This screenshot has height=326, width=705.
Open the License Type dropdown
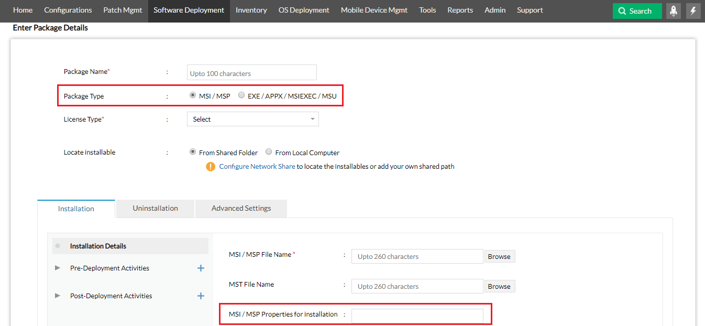point(252,119)
